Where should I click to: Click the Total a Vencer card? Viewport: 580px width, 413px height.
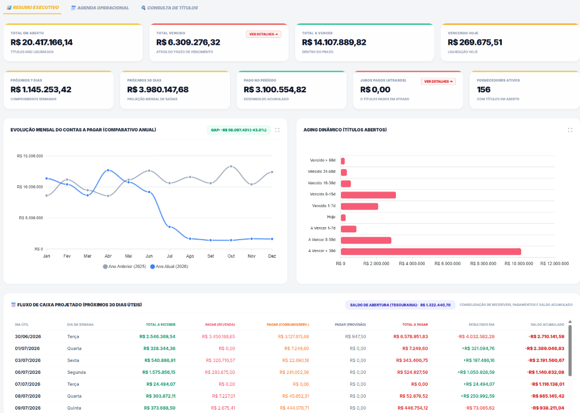tap(365, 42)
